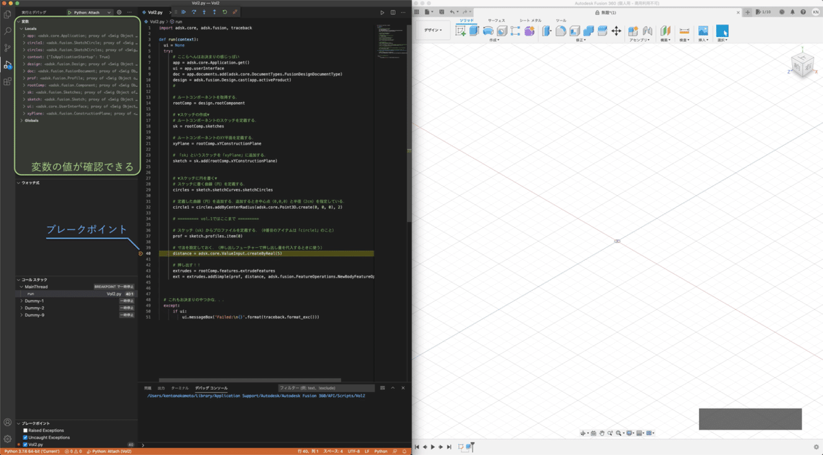Switch to the 出力 panel tab

161,388
